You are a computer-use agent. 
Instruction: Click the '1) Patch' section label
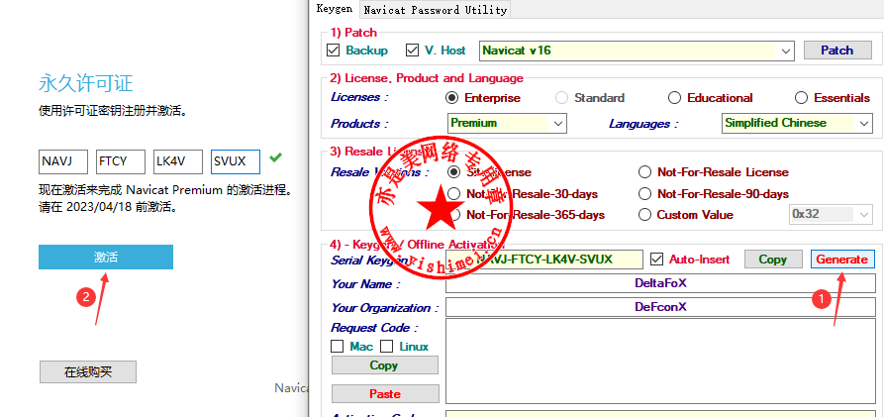pyautogui.click(x=353, y=32)
